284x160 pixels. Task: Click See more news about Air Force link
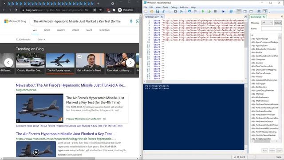click(x=69, y=126)
